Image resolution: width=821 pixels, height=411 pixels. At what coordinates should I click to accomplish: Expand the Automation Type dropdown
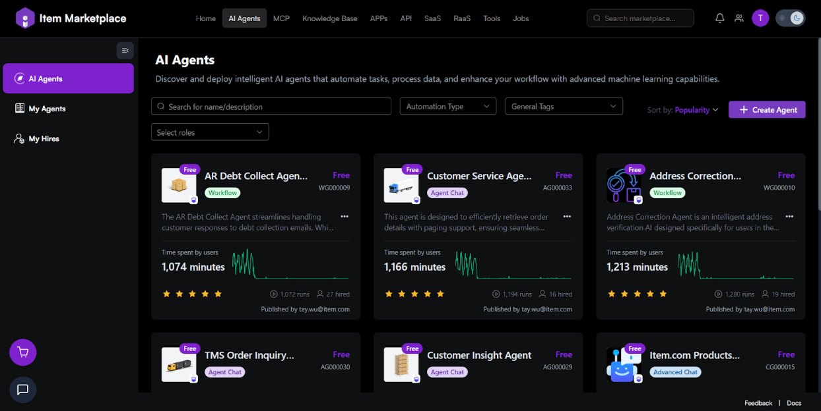click(448, 107)
